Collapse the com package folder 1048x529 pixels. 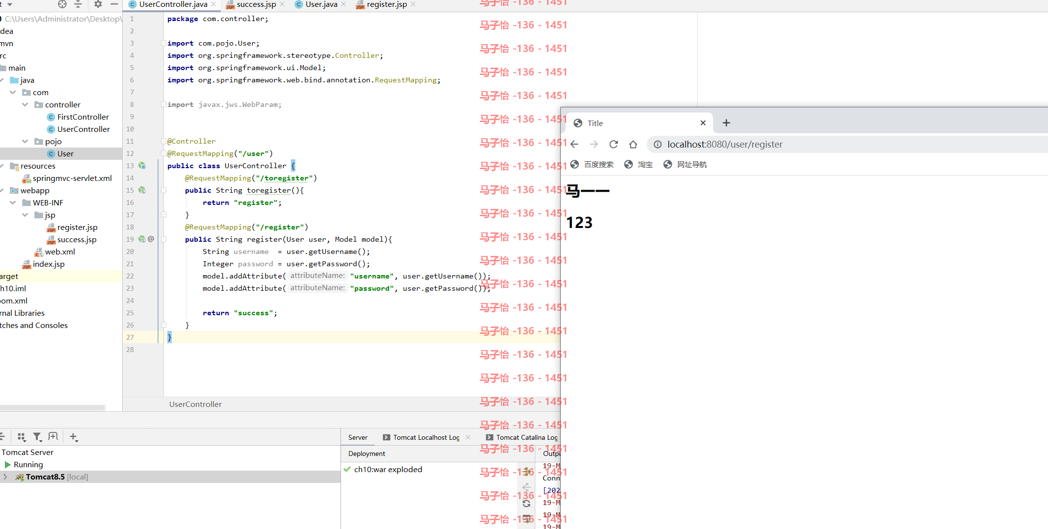[13, 92]
